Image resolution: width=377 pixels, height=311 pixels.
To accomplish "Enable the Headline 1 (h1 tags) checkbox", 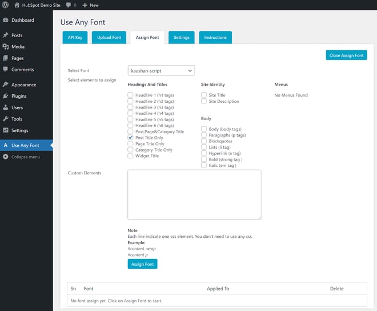I will pos(131,95).
